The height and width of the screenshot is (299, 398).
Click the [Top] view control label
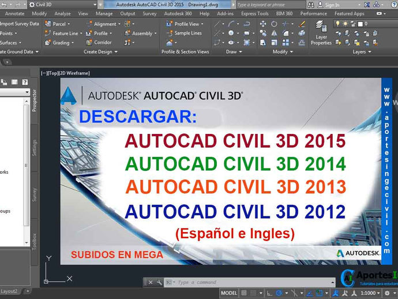tap(53, 73)
